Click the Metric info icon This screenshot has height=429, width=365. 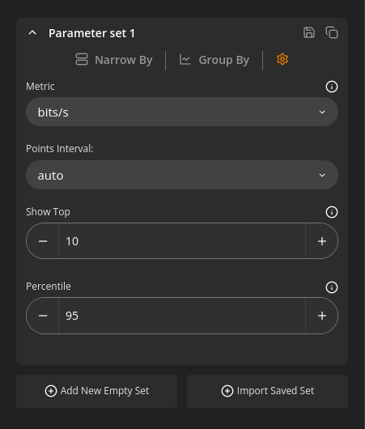(332, 87)
